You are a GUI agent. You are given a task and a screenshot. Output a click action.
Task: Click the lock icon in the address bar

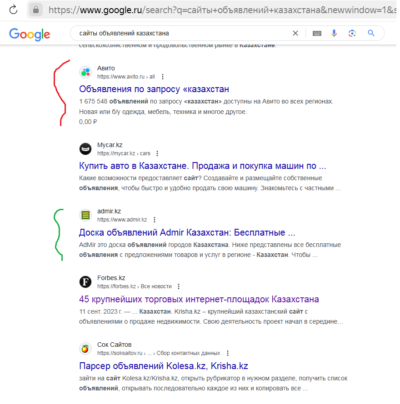click(x=36, y=9)
